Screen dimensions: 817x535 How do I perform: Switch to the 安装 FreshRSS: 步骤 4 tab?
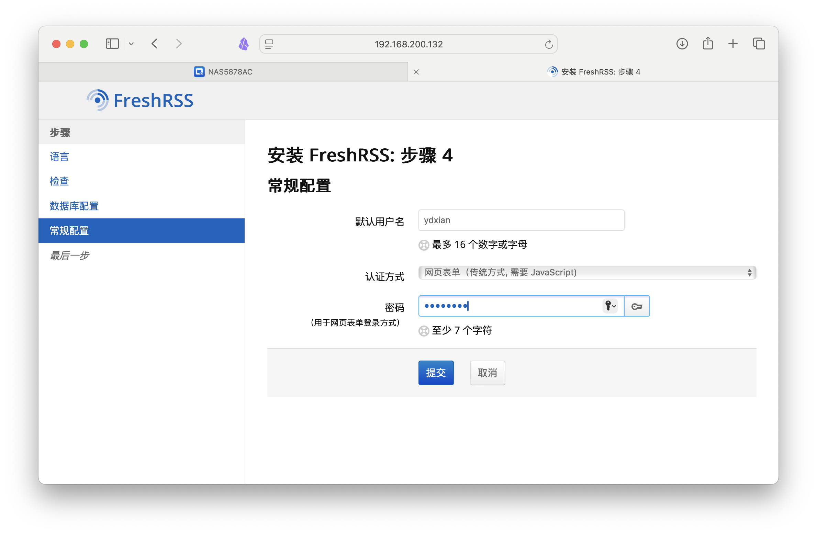pos(593,72)
